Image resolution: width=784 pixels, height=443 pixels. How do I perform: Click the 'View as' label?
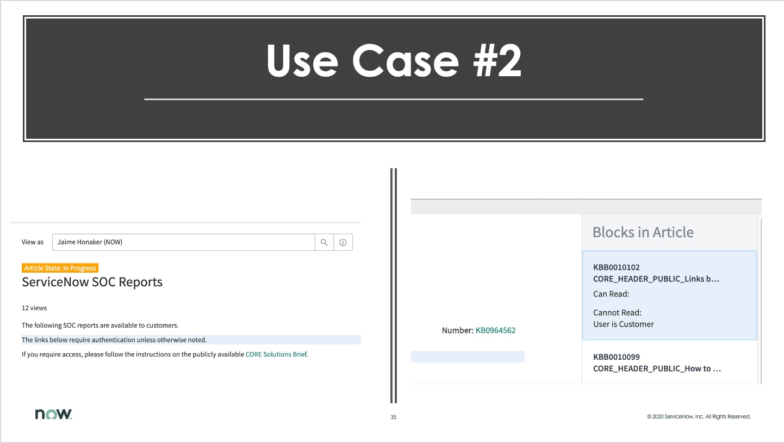click(x=33, y=242)
